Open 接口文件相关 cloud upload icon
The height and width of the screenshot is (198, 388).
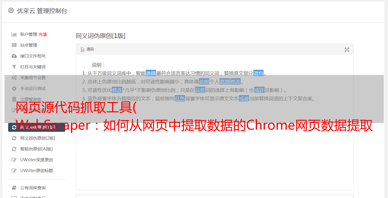pos(14,56)
